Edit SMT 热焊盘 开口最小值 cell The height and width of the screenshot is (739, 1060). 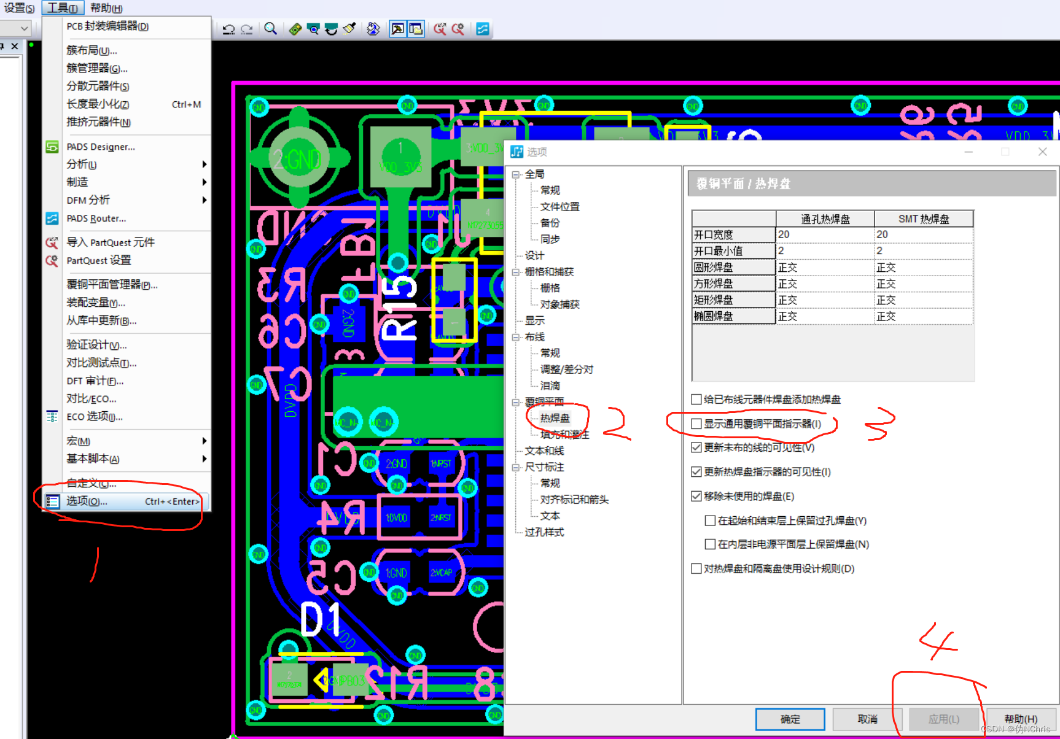click(924, 251)
